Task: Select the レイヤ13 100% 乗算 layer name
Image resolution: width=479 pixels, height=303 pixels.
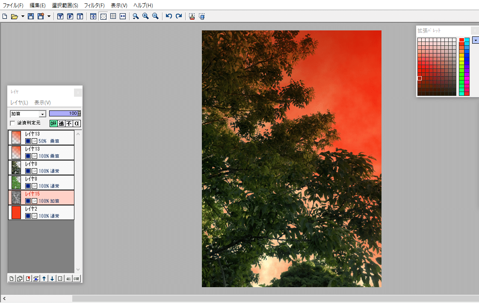Action: pos(33,149)
